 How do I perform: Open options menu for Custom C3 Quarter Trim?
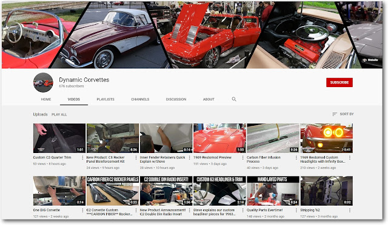click(x=82, y=158)
